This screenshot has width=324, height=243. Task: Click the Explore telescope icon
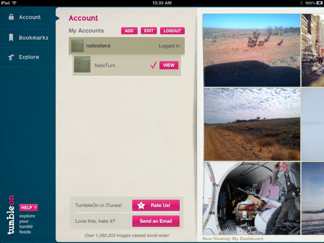(11, 57)
